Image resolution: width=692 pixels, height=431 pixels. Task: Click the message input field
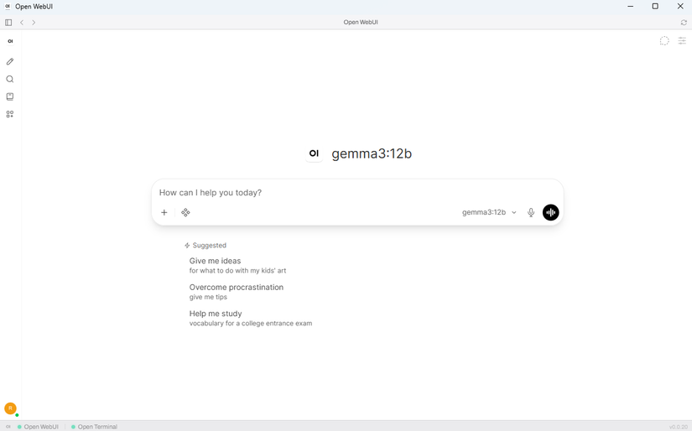[357, 193]
